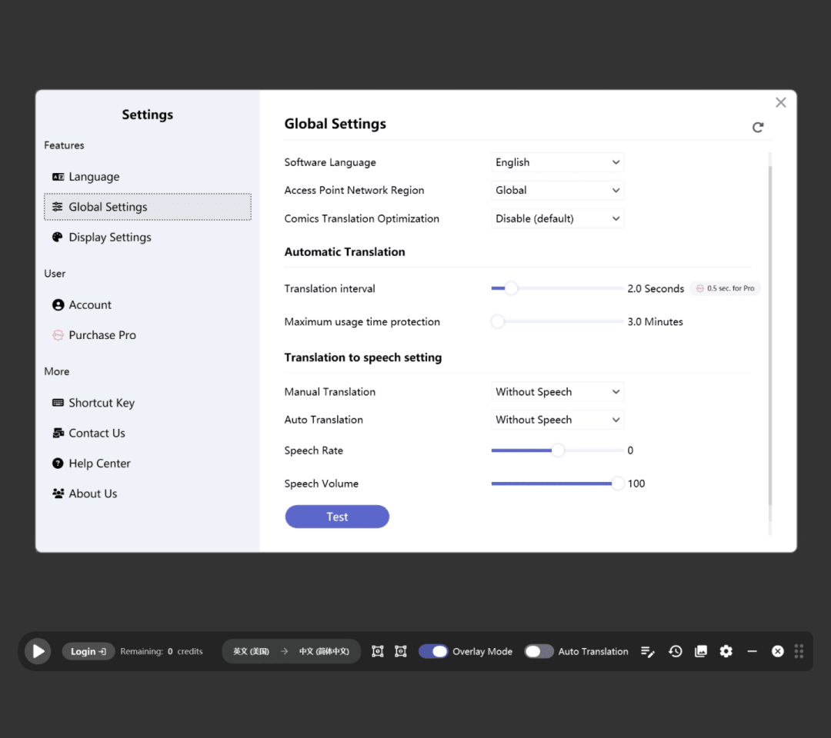Open translation history clock icon

[x=675, y=651]
